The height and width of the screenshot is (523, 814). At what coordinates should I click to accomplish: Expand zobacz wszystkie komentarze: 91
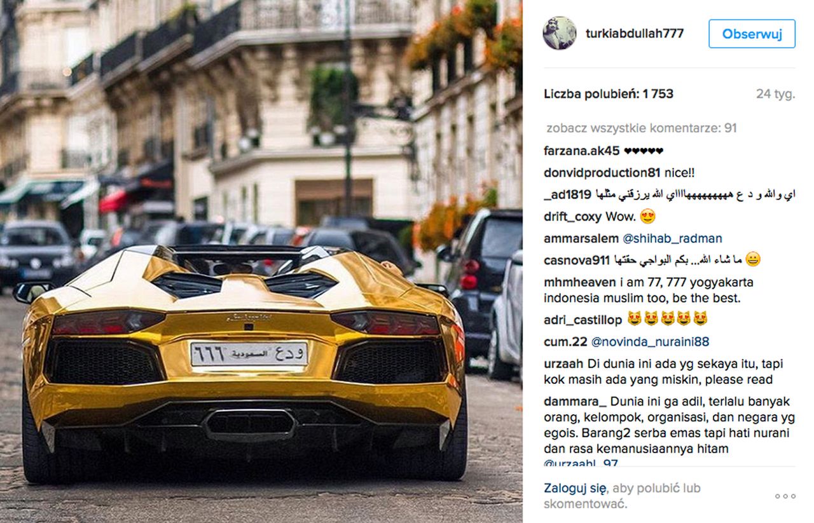tap(641, 128)
